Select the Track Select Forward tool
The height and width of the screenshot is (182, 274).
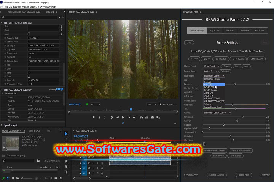[x=66, y=139]
